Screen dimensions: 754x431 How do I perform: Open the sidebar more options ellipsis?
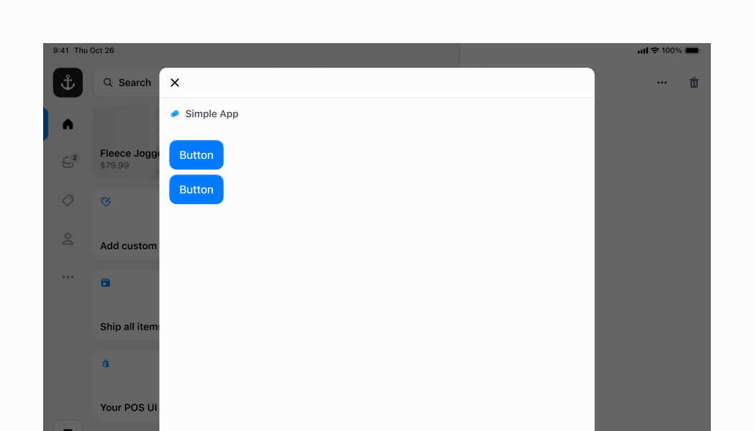tap(67, 277)
